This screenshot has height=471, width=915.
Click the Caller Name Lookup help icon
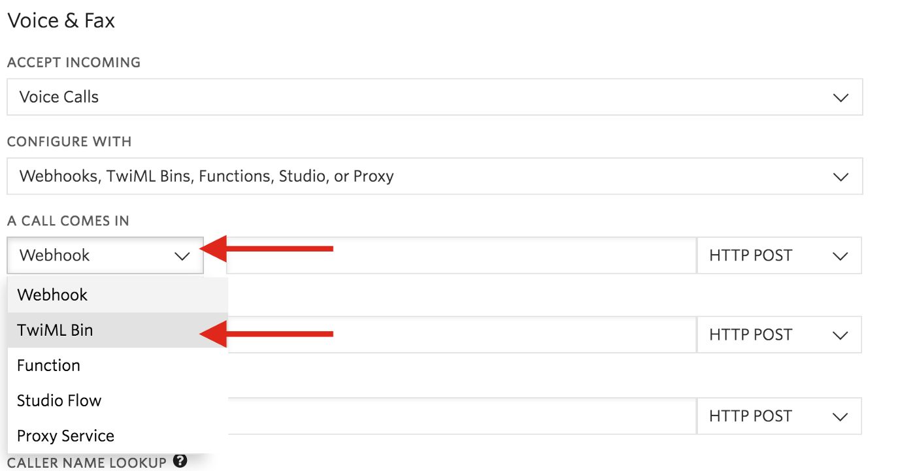180,461
